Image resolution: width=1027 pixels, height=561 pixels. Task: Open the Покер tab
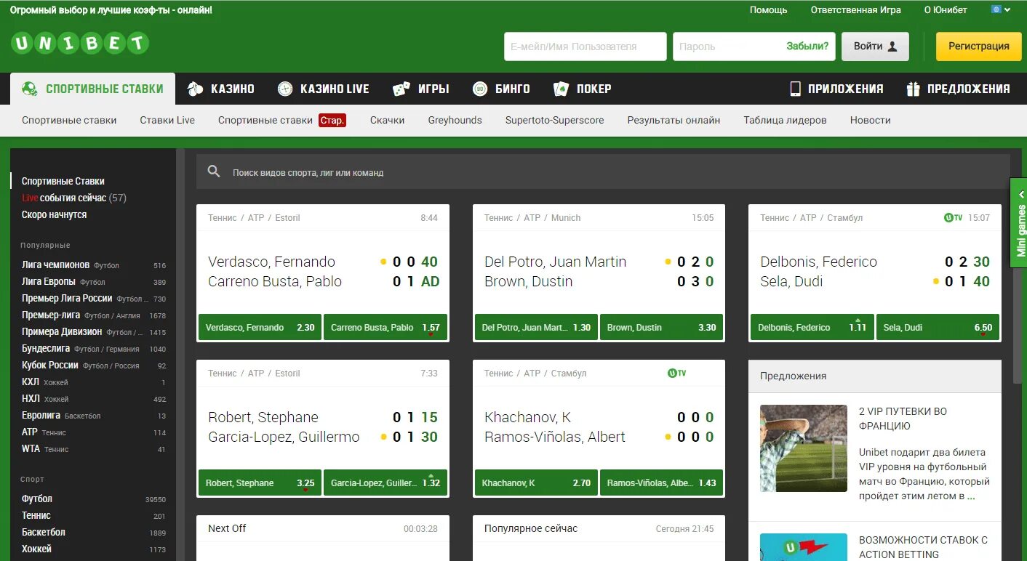(582, 89)
